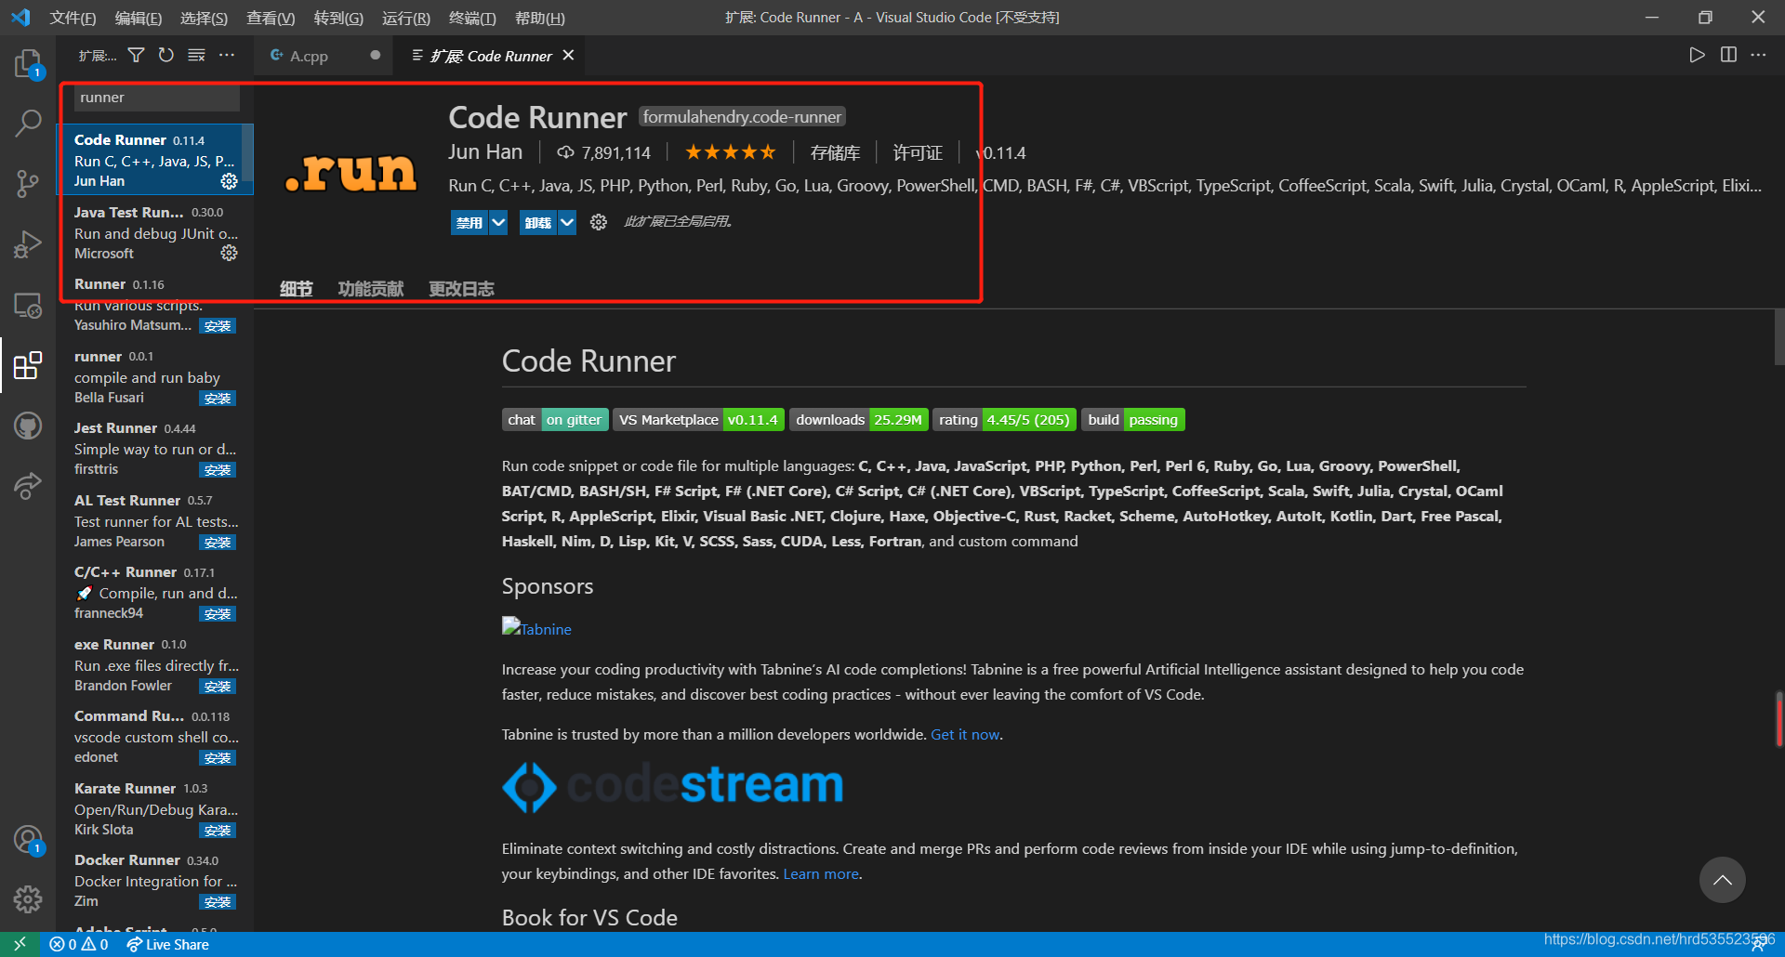
Task: Select the Feature Contributions tab
Action: (x=371, y=289)
